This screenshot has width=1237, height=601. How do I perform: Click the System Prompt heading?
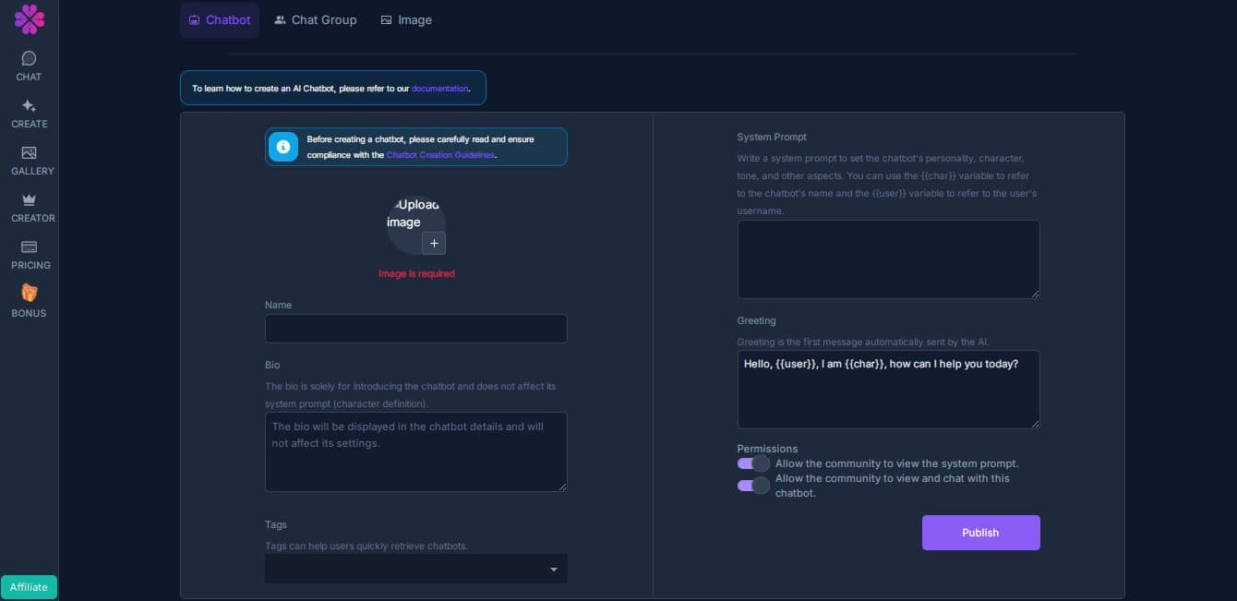click(x=772, y=137)
